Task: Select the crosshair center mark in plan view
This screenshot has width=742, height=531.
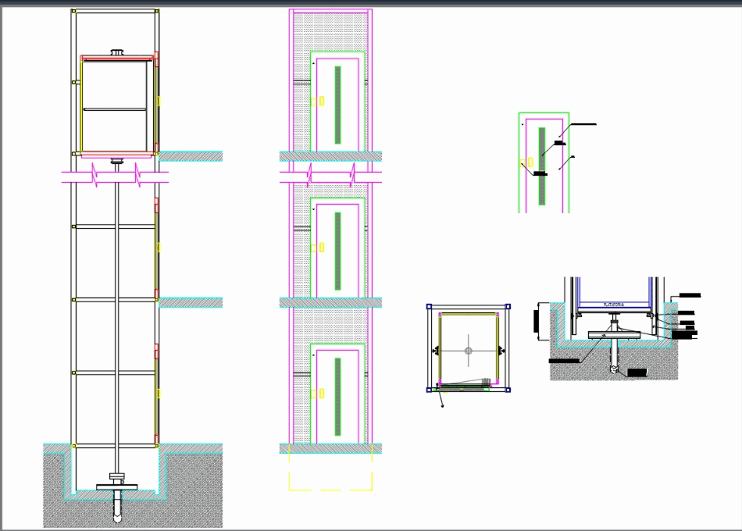Action: click(467, 351)
